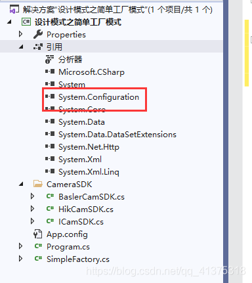Select the System.Xml reference
This screenshot has width=252, height=283.
(80, 160)
